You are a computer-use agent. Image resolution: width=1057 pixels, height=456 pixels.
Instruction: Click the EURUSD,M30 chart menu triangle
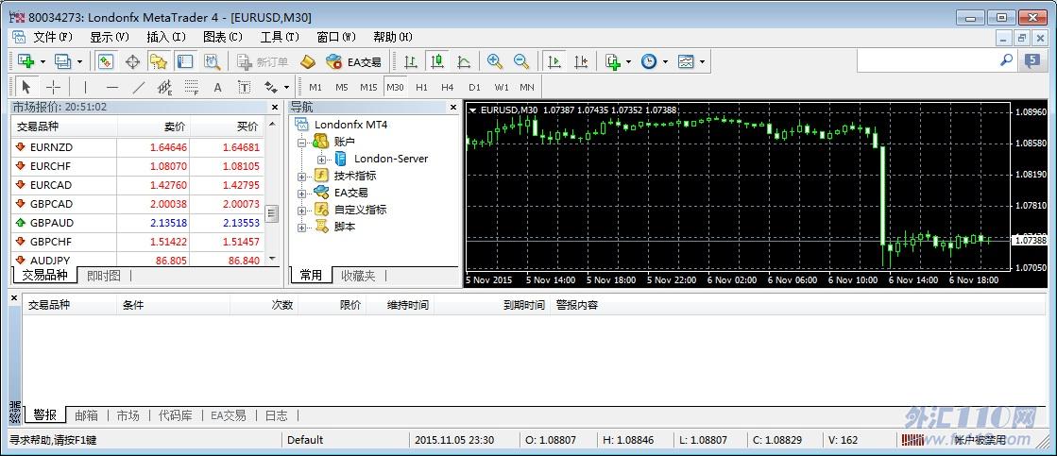pyautogui.click(x=473, y=110)
